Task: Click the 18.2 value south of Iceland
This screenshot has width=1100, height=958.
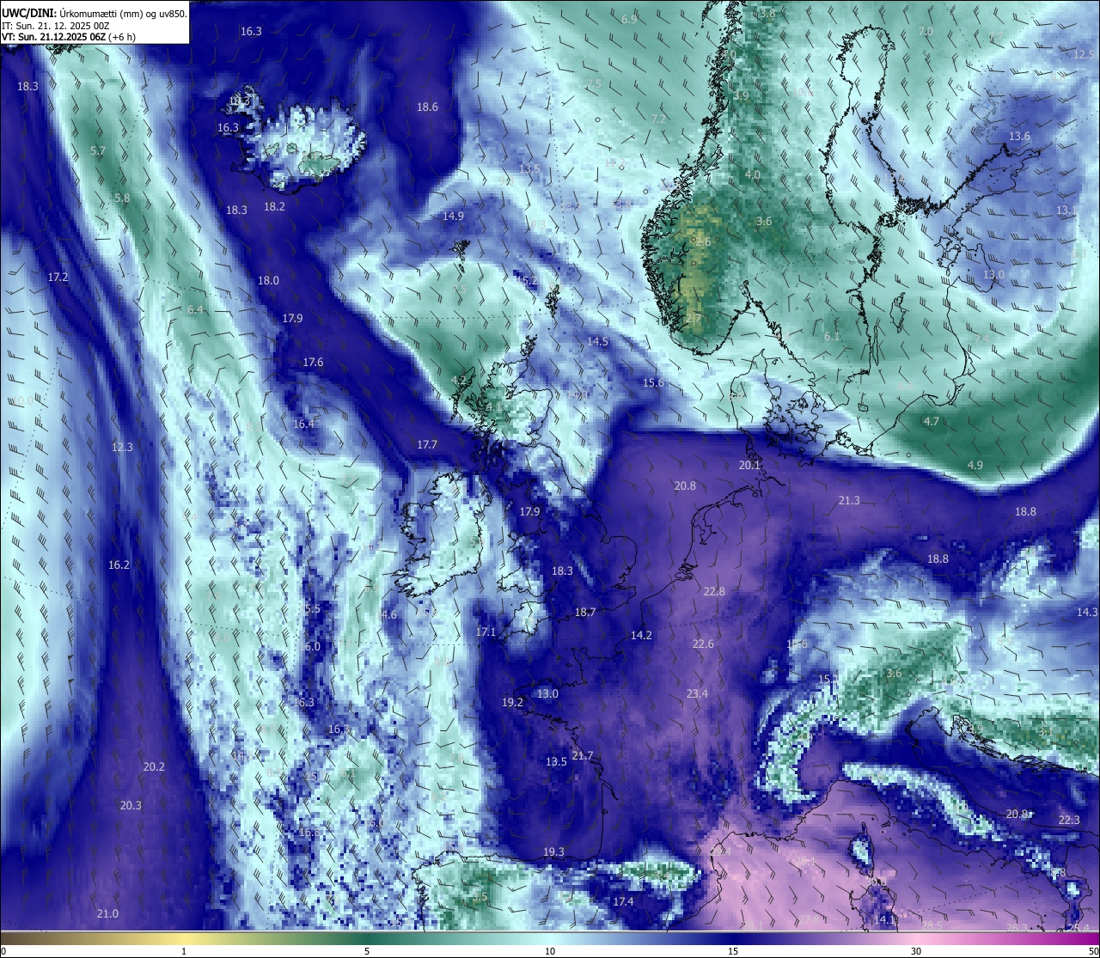Action: pyautogui.click(x=274, y=207)
